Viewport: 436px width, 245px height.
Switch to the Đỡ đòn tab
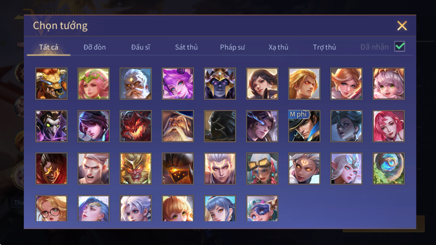tap(95, 47)
